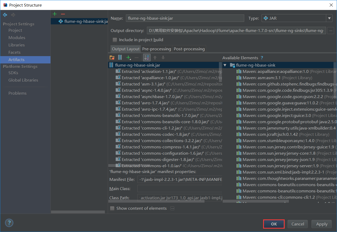The width and height of the screenshot is (337, 232).
Task: Enable the Include in project build checkbox
Action: point(115,40)
